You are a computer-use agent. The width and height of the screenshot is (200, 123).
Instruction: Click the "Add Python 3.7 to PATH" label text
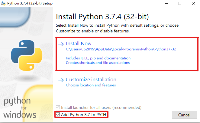pos(84,115)
